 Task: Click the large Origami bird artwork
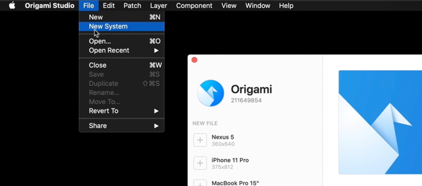380,122
